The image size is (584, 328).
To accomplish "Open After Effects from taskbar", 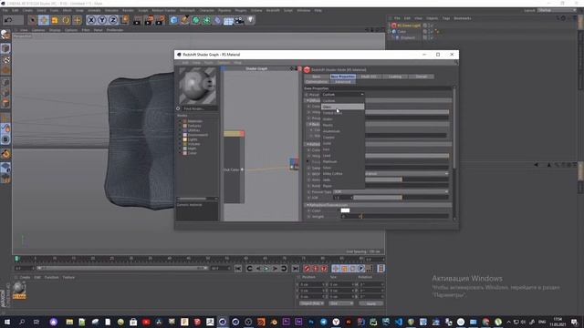I will (298, 322).
